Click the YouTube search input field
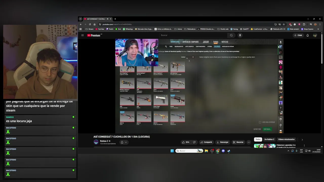The width and height of the screenshot is (324, 182). point(193,35)
